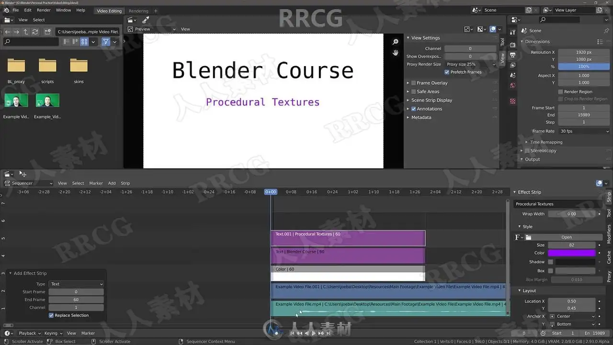The width and height of the screenshot is (613, 345).
Task: Click the purple text Color swatch
Action: tap(572, 253)
